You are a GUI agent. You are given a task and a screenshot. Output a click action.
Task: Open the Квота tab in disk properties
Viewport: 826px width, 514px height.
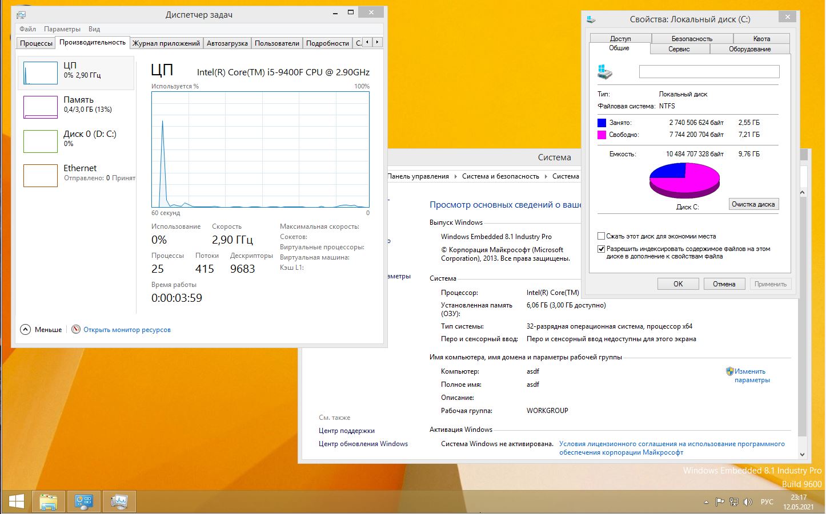(x=761, y=39)
